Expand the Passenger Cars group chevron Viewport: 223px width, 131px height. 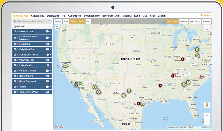[50, 60]
